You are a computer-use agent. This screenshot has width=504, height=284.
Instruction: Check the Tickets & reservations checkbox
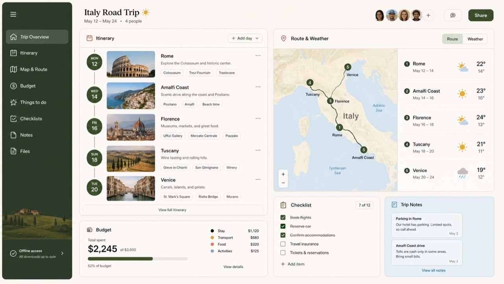(283, 253)
